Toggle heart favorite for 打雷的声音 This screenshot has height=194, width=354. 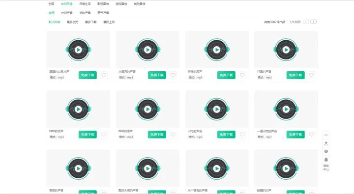coord(311,75)
